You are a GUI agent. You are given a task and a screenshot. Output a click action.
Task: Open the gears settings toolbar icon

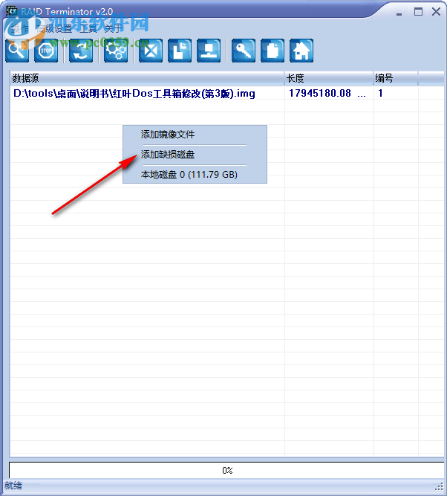pos(116,51)
